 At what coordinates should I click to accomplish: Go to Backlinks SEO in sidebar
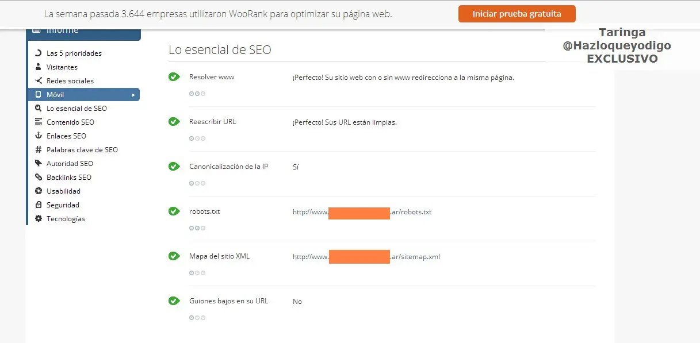click(x=68, y=178)
